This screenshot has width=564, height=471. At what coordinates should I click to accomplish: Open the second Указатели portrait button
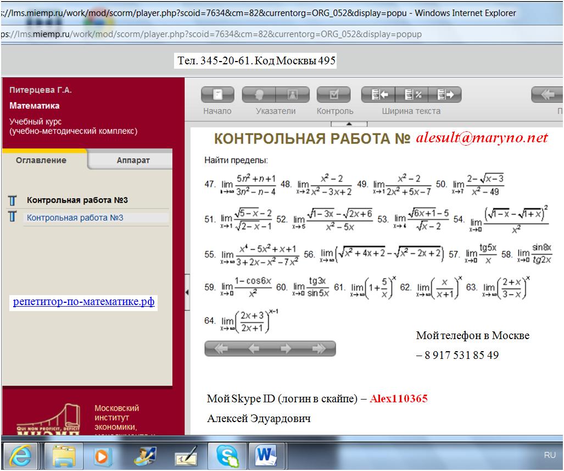point(292,95)
